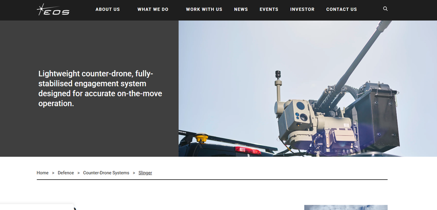Image resolution: width=437 pixels, height=210 pixels.
Task: Follow the Home breadcrumb link
Action: tap(42, 173)
